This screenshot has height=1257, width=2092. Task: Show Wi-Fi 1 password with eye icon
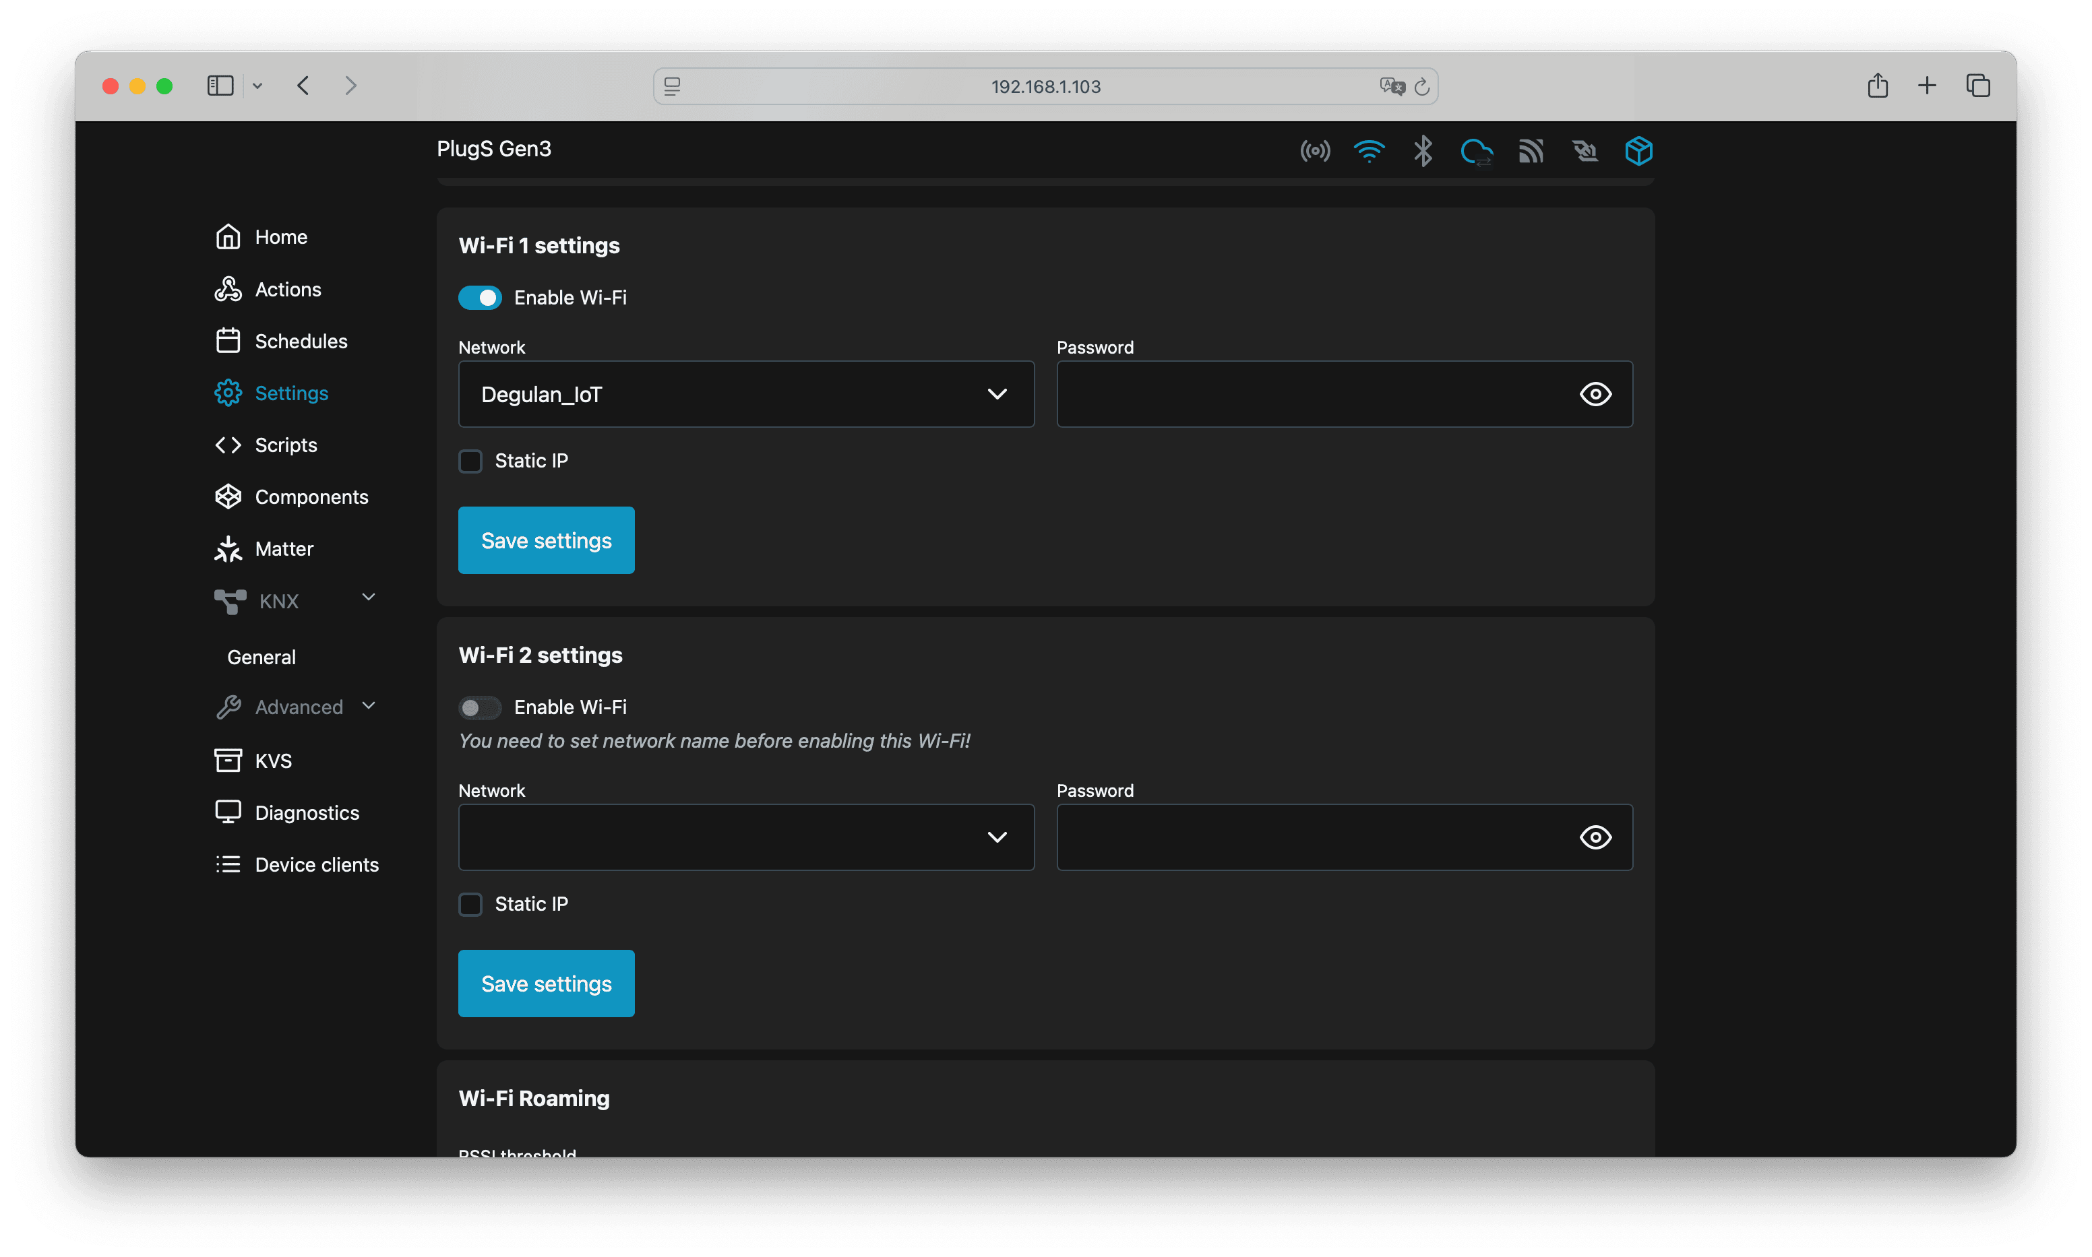point(1595,394)
